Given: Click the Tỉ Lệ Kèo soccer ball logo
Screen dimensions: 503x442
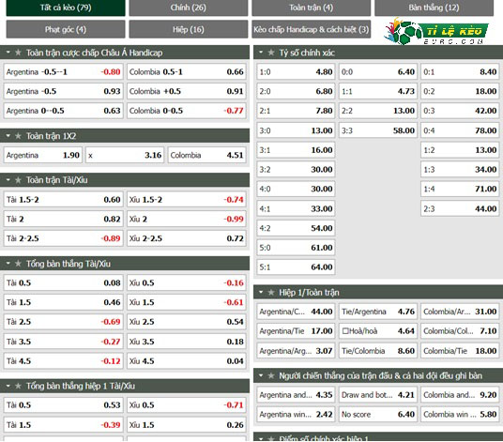Looking at the screenshot, I should coord(436,31).
